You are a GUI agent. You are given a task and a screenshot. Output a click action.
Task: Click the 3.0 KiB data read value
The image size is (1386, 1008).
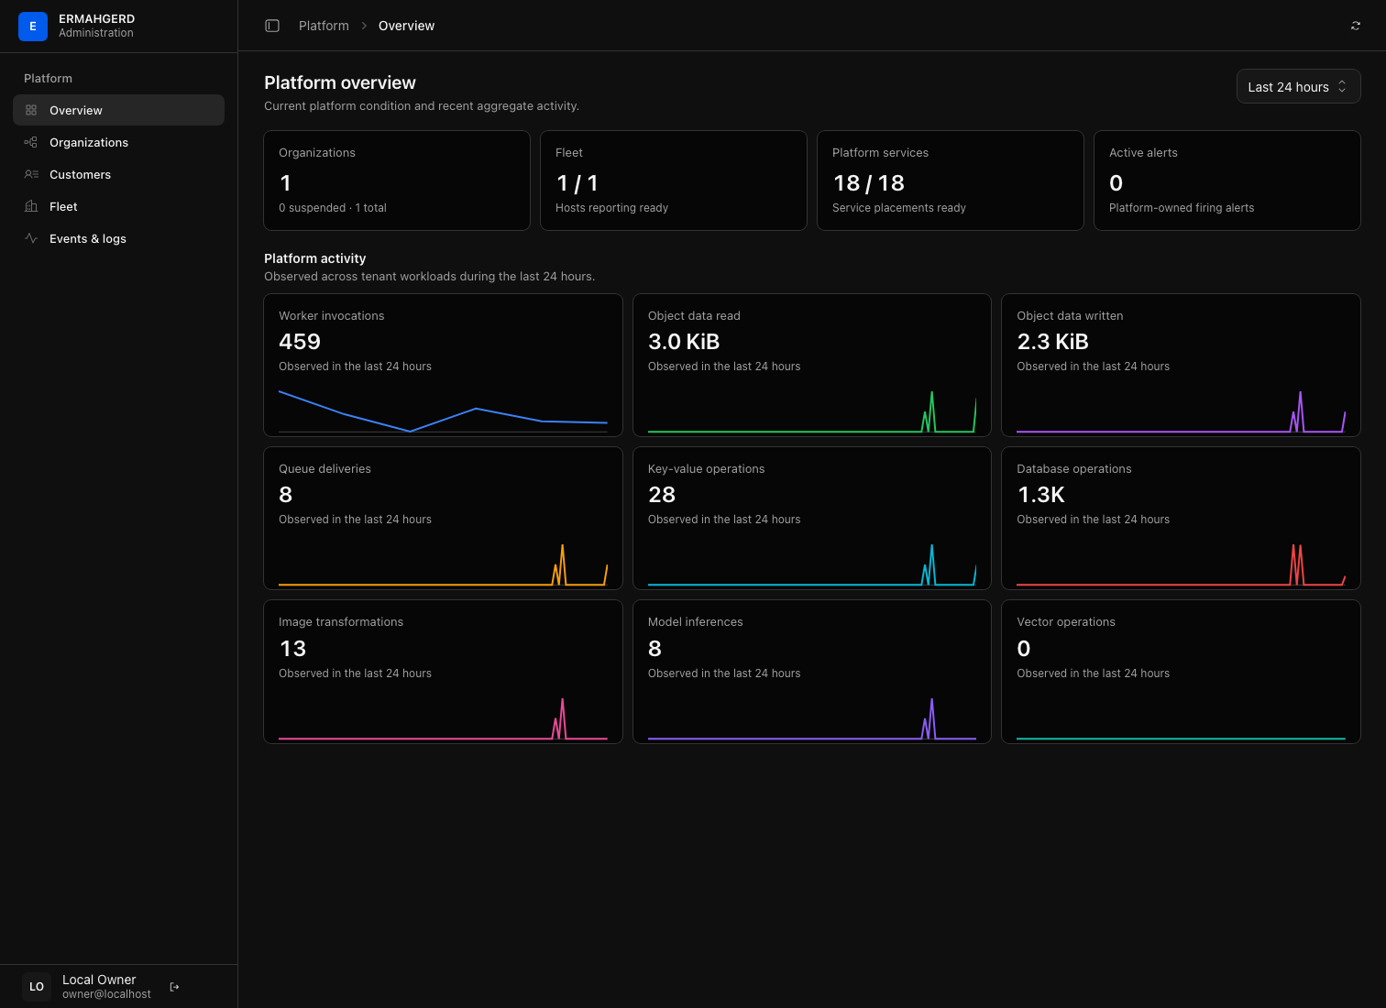click(x=684, y=342)
